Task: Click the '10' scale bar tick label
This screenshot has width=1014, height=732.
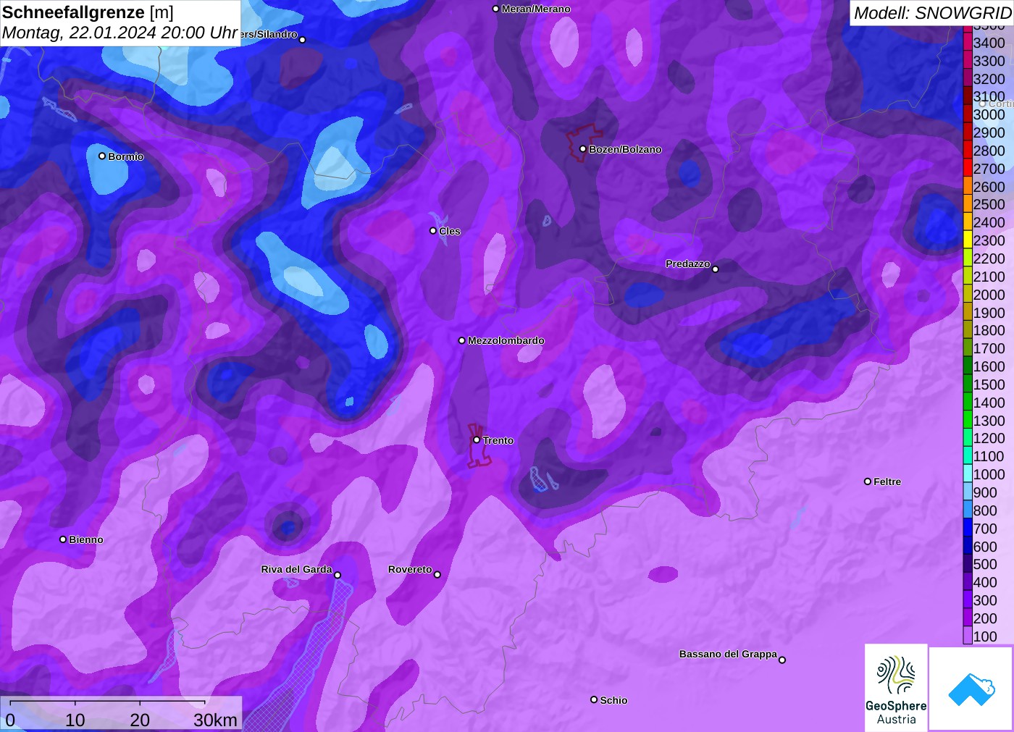Action: click(75, 720)
